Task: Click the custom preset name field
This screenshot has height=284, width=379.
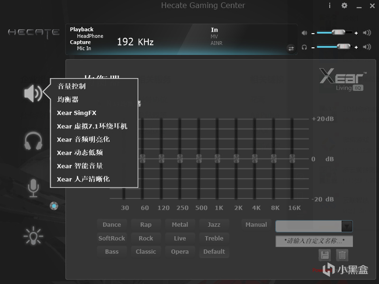Action: pyautogui.click(x=314, y=241)
